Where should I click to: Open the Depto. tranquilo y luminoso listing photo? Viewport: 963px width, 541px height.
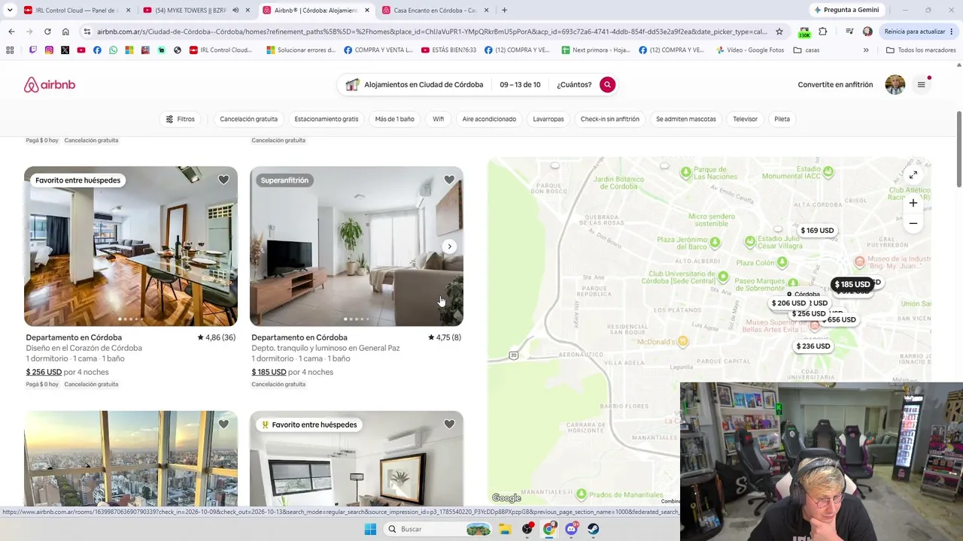pos(357,246)
